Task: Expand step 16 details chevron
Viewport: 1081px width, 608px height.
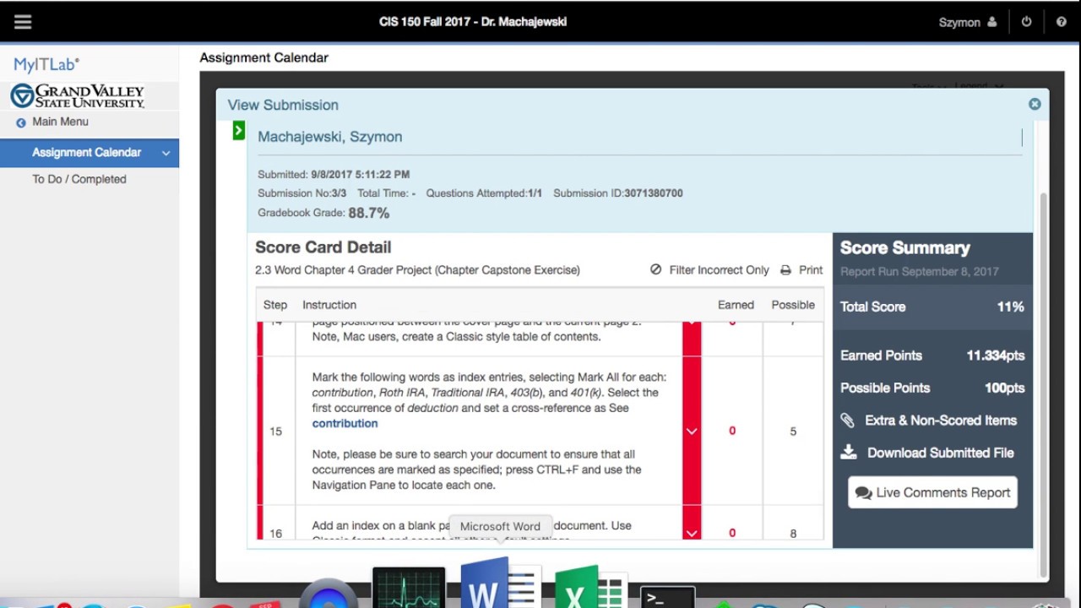Action: (692, 533)
